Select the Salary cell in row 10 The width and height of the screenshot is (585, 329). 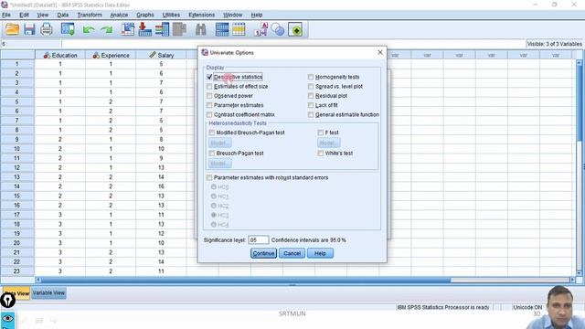coord(161,149)
